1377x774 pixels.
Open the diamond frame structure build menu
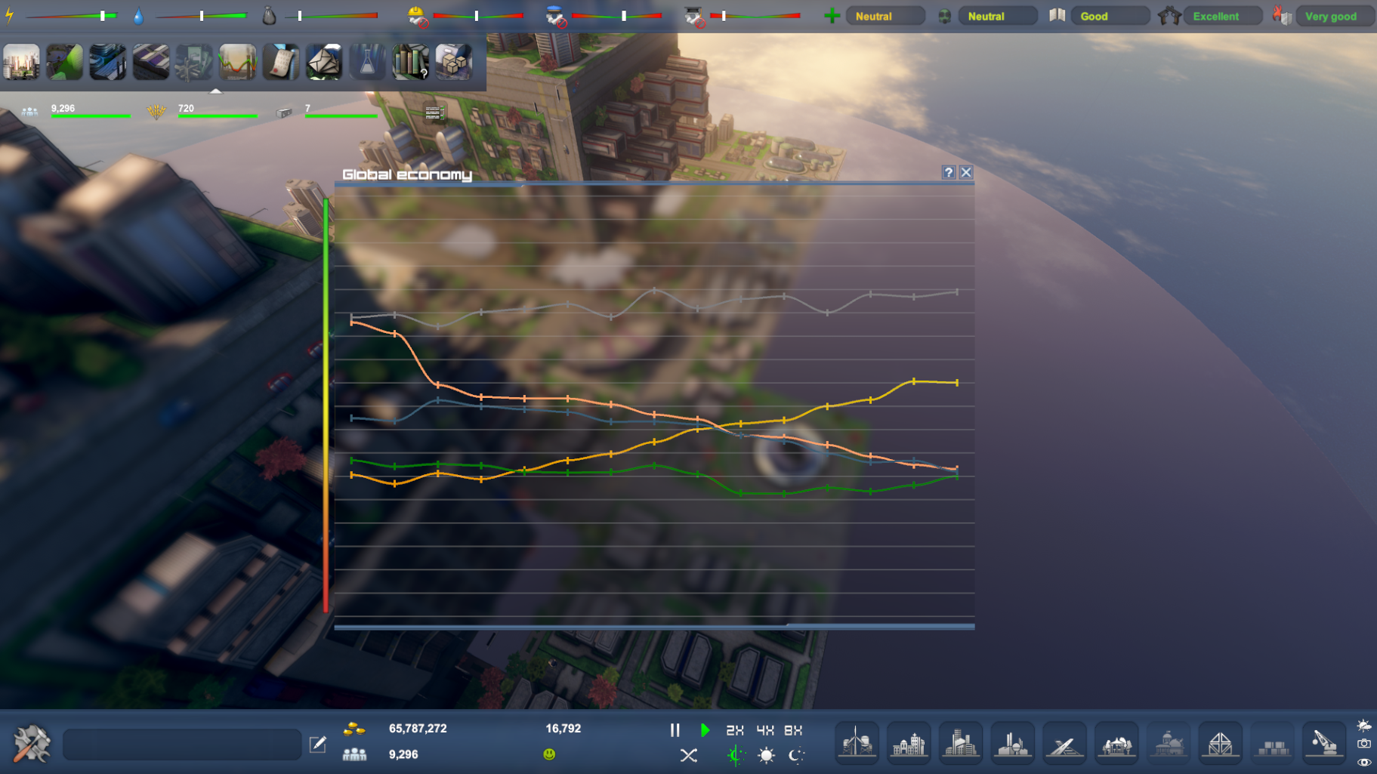click(1221, 744)
